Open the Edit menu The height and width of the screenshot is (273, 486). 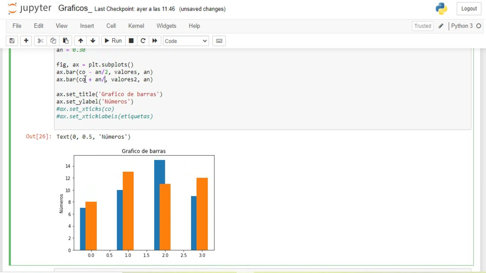(39, 26)
